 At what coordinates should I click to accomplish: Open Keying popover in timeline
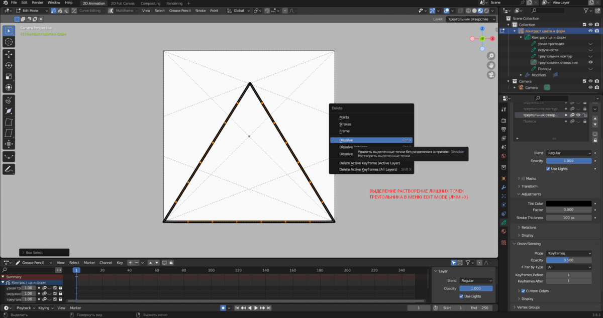(45, 307)
